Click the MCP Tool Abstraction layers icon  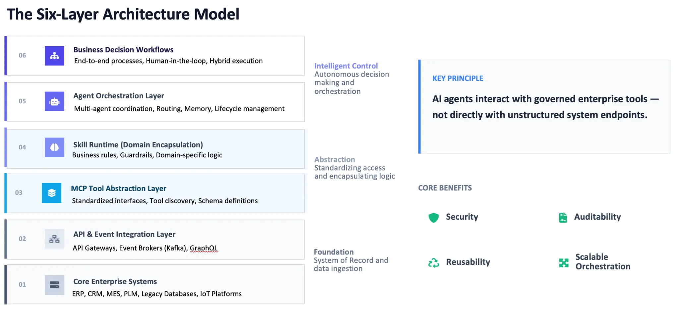(x=51, y=193)
